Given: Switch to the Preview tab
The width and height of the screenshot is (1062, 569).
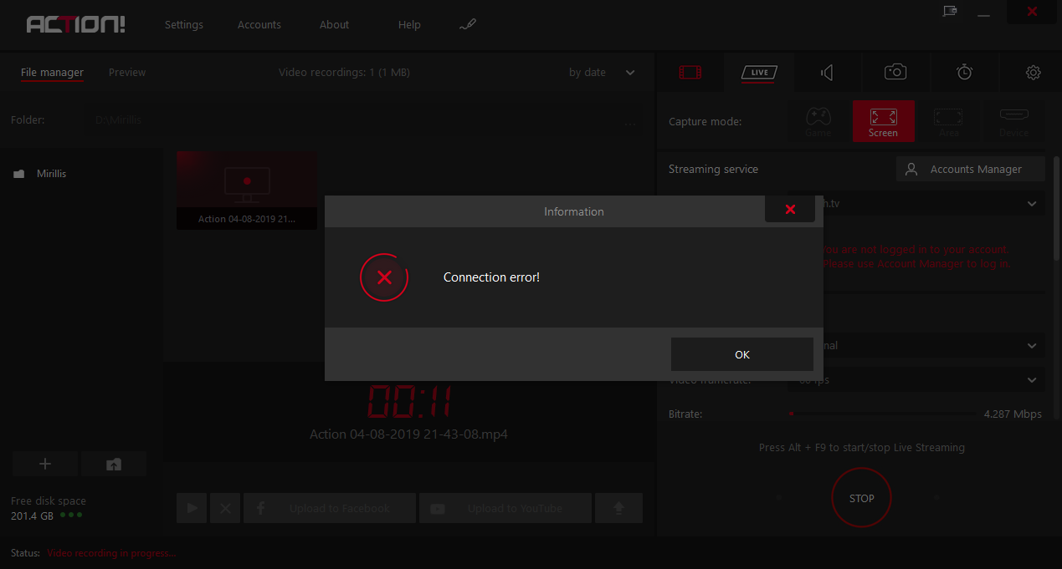Looking at the screenshot, I should coord(127,73).
